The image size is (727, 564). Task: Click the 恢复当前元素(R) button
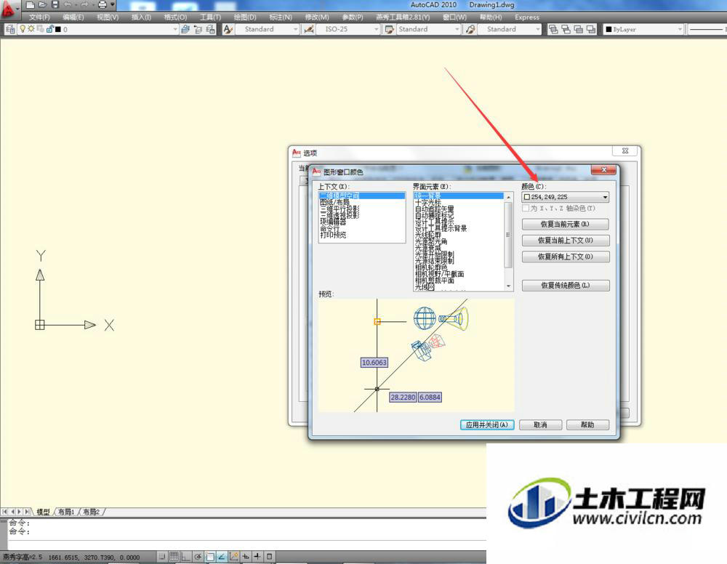tap(565, 225)
